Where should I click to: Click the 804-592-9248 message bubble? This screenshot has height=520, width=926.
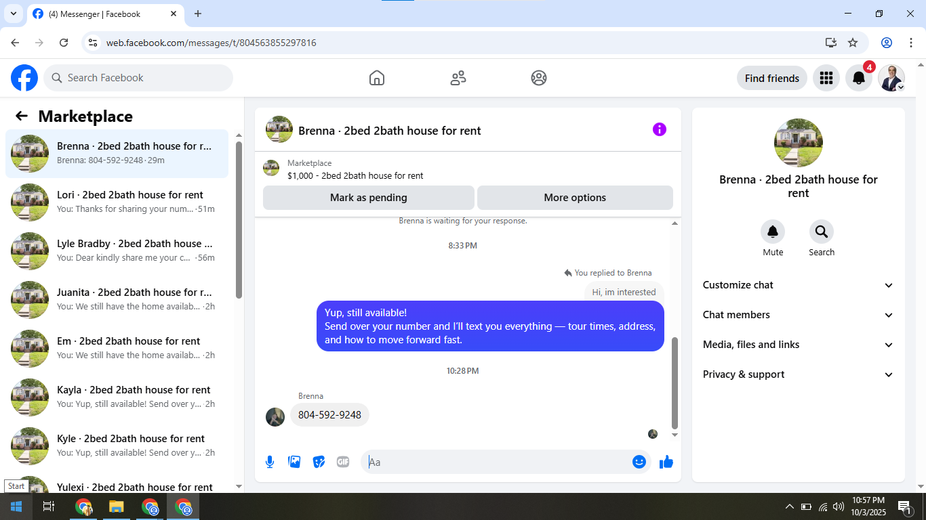click(x=329, y=414)
